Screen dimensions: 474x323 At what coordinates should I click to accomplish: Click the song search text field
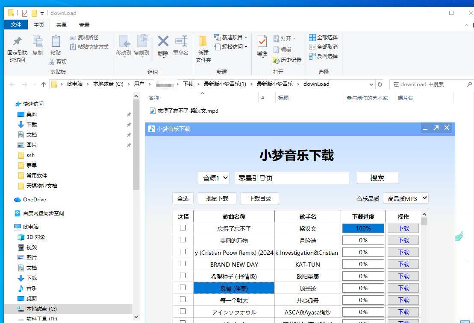292,178
